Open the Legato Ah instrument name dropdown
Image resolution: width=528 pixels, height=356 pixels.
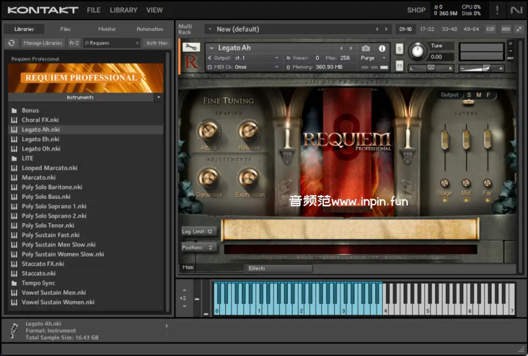pos(212,48)
